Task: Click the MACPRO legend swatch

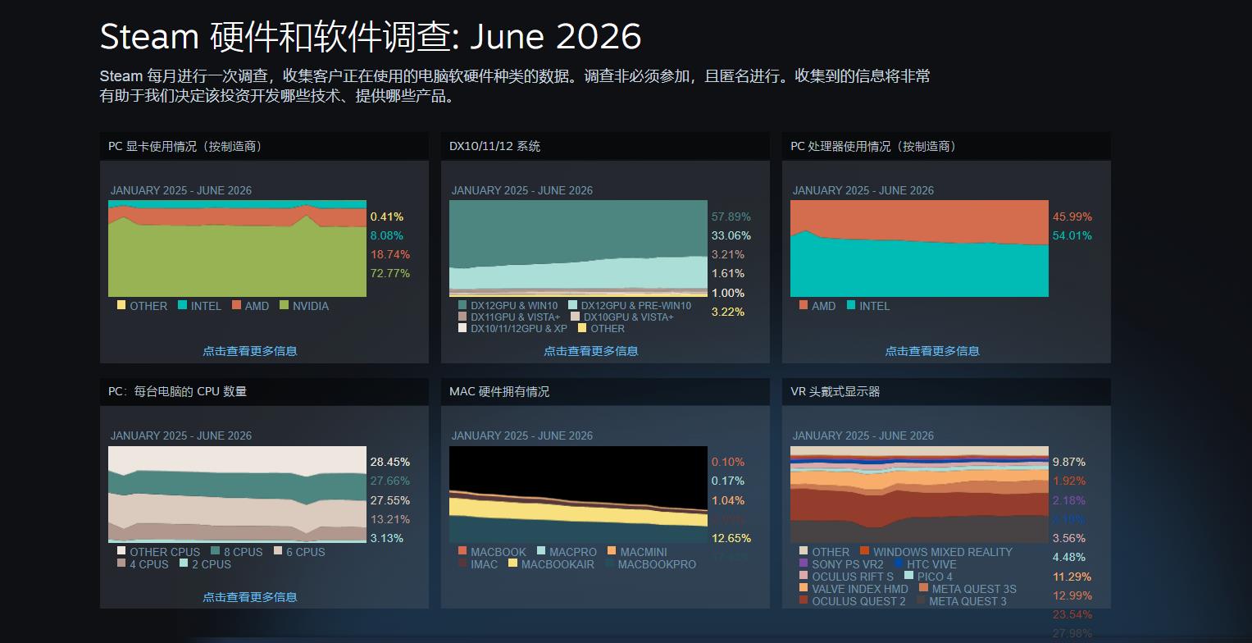Action: click(541, 551)
